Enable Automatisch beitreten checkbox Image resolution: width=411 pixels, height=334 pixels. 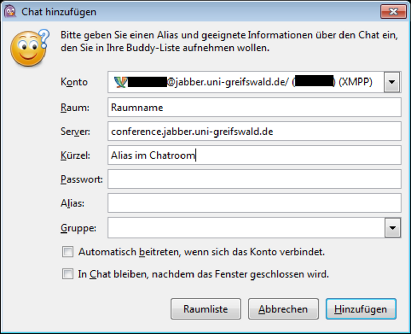point(68,252)
